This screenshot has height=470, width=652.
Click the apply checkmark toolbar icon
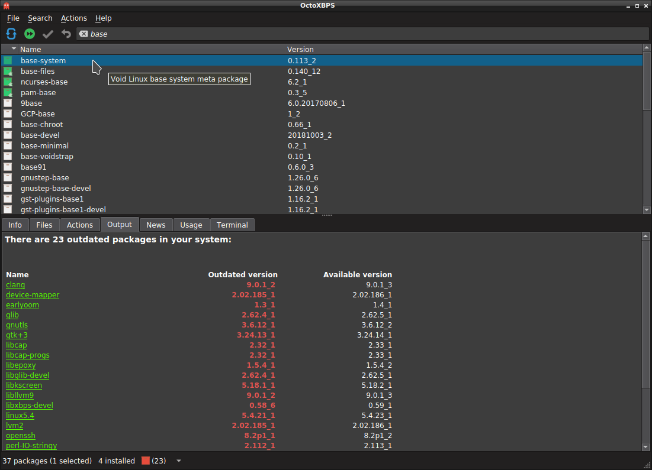pyautogui.click(x=48, y=34)
